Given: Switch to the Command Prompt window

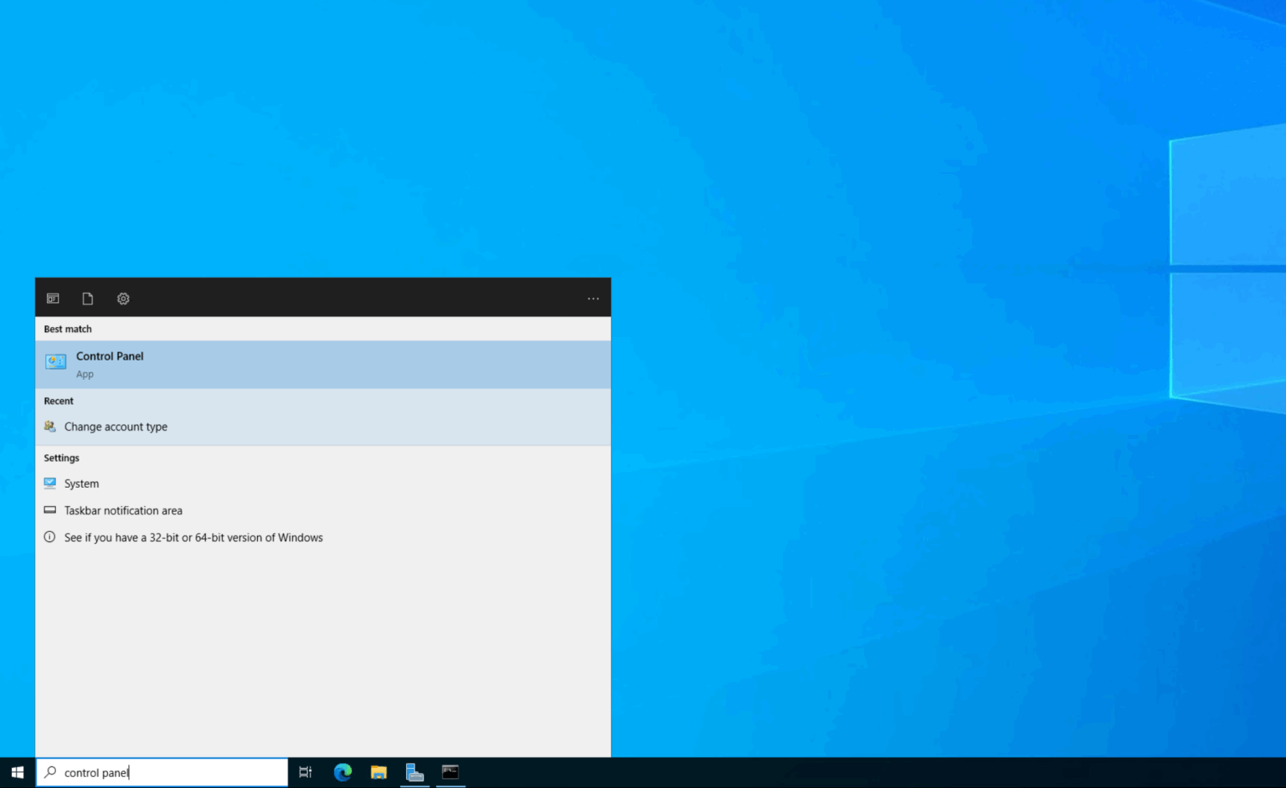Looking at the screenshot, I should click(450, 772).
